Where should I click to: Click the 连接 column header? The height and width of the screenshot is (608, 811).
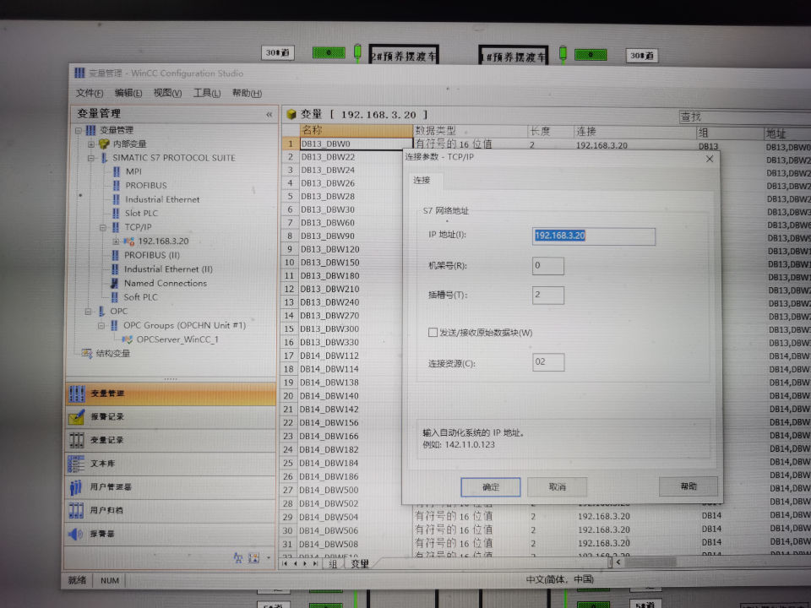point(635,132)
